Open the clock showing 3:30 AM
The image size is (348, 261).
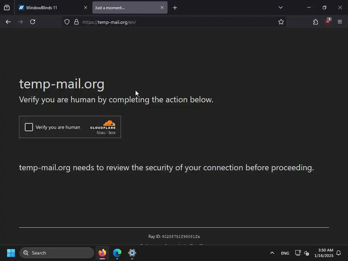click(324, 253)
